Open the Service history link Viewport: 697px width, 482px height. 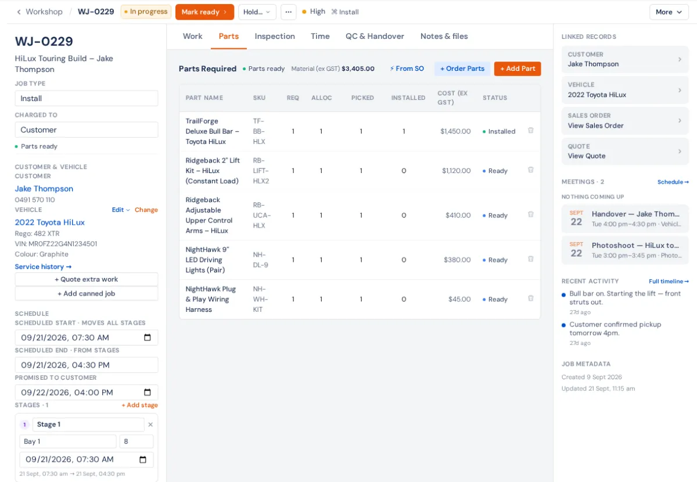click(x=44, y=267)
